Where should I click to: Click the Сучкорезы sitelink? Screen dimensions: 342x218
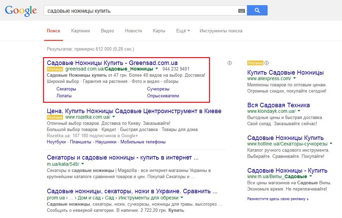(158, 89)
